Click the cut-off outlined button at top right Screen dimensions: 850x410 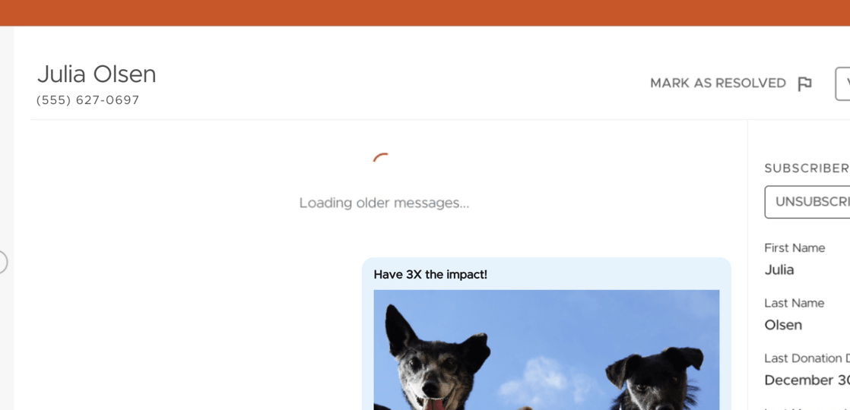[842, 84]
